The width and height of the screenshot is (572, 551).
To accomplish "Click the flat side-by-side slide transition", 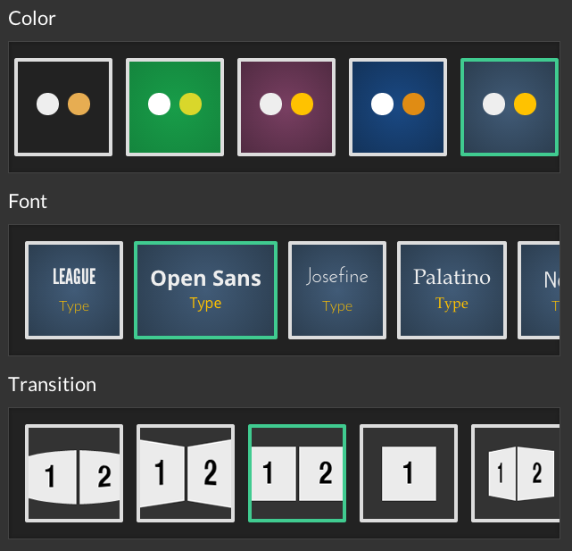I will click(297, 473).
